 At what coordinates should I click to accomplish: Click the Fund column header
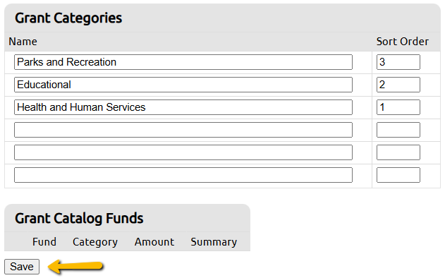44,242
